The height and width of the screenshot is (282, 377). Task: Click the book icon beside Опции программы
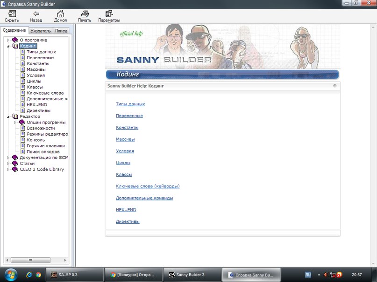[x=22, y=122]
